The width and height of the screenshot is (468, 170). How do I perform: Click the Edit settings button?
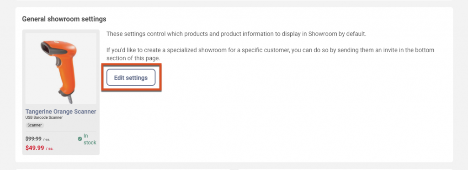click(131, 78)
